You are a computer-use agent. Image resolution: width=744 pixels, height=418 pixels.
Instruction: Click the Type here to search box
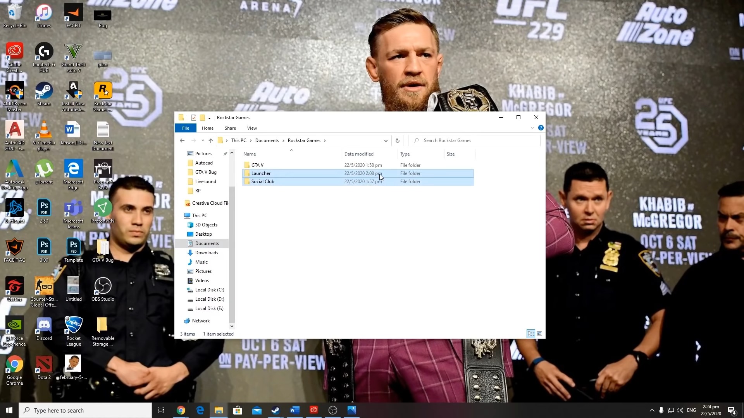tap(85, 410)
